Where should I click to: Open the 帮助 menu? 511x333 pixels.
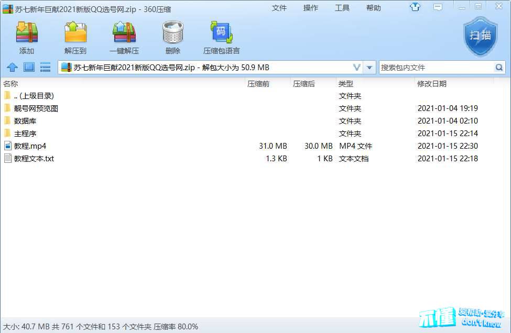pos(374,8)
